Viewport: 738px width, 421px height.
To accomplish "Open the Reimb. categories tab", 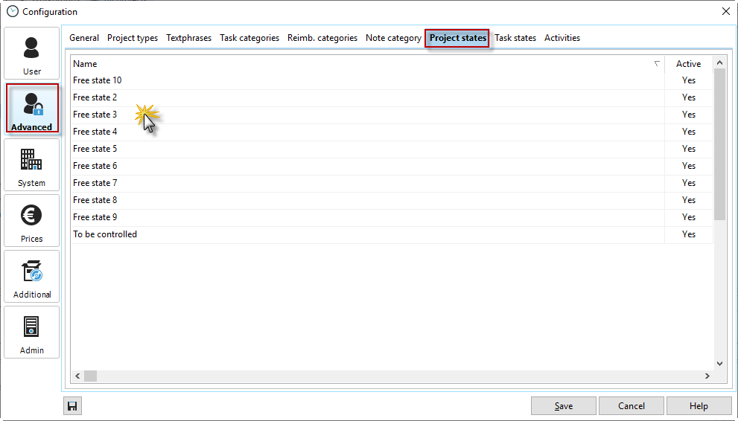I will (x=322, y=38).
